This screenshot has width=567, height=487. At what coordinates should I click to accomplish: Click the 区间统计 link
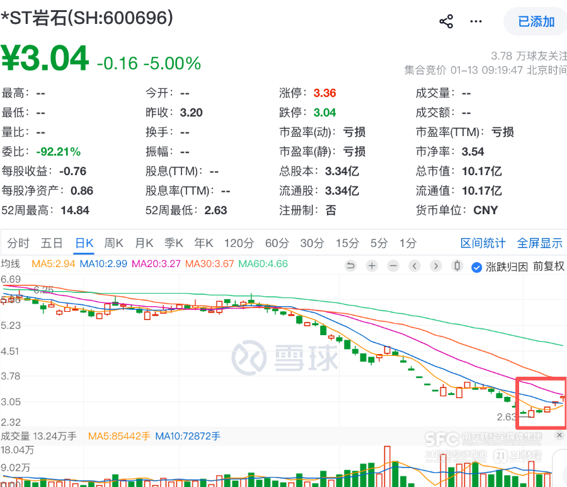(483, 243)
